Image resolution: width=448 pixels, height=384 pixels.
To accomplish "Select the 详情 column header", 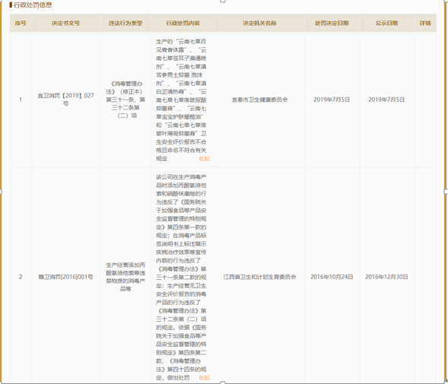I will tap(425, 23).
